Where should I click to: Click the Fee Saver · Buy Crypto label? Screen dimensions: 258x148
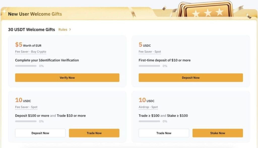click(x=30, y=52)
